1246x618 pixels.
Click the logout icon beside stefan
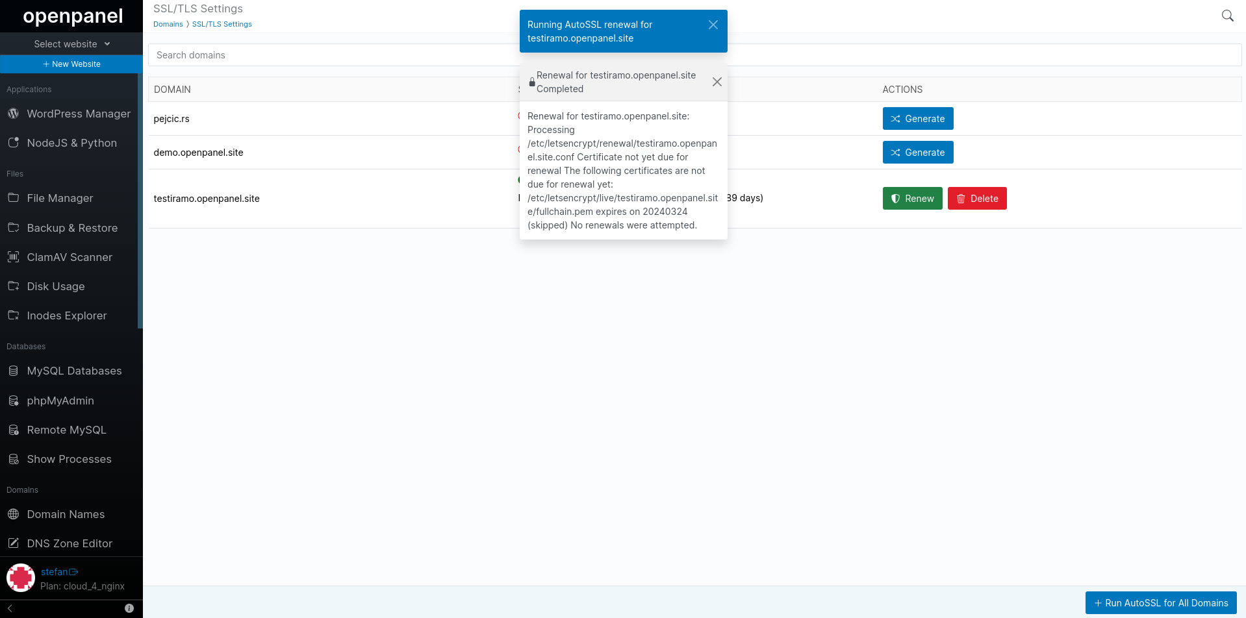click(73, 572)
